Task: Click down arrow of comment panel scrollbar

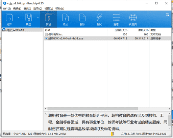Action: click(169, 129)
